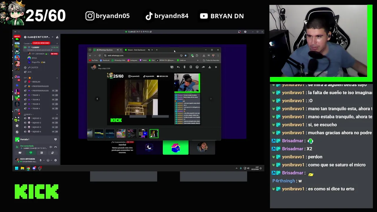Toggle noise suppression in voice connected panel
Viewport: 377px width, 212px height.
(51, 147)
